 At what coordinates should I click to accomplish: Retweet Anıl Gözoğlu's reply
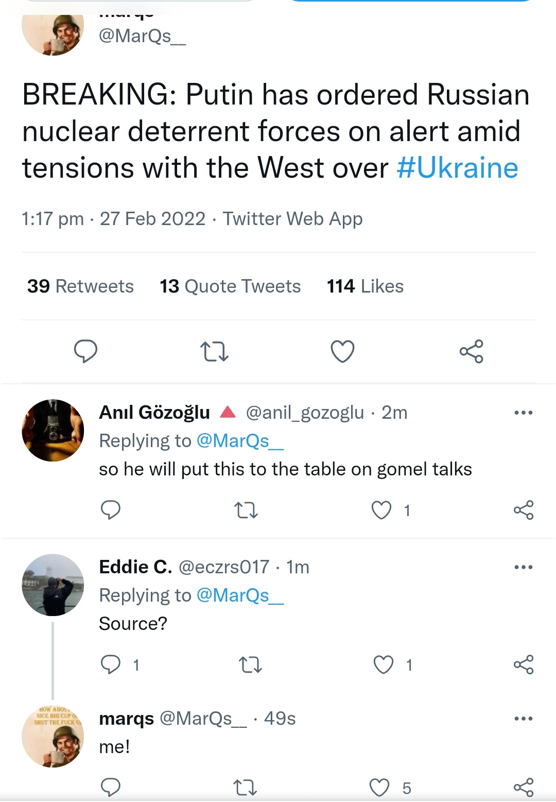[246, 510]
